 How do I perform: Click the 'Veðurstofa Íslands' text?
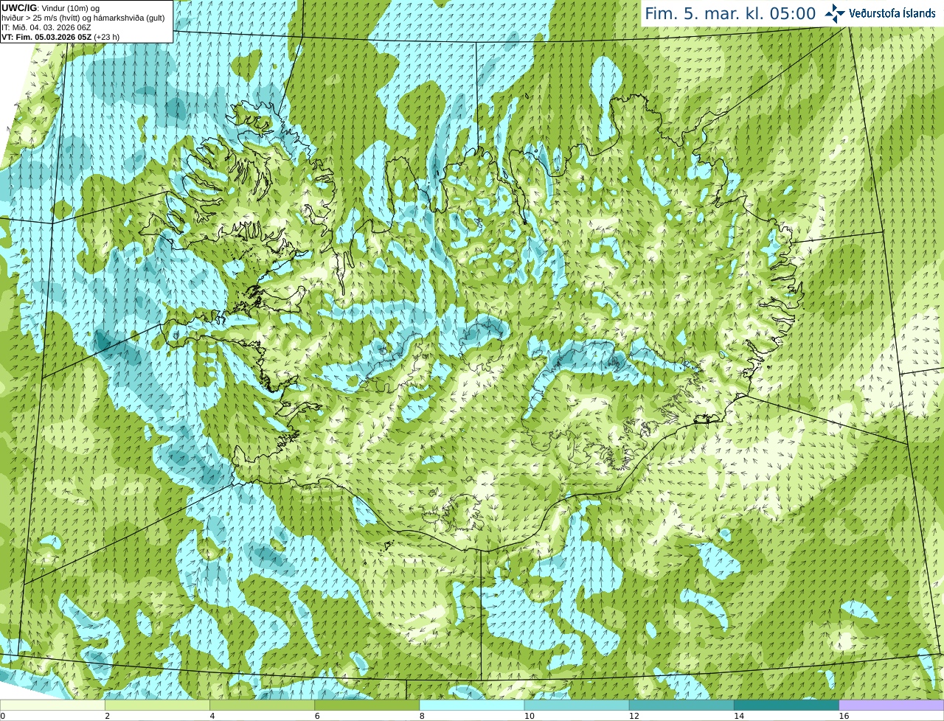(x=892, y=13)
